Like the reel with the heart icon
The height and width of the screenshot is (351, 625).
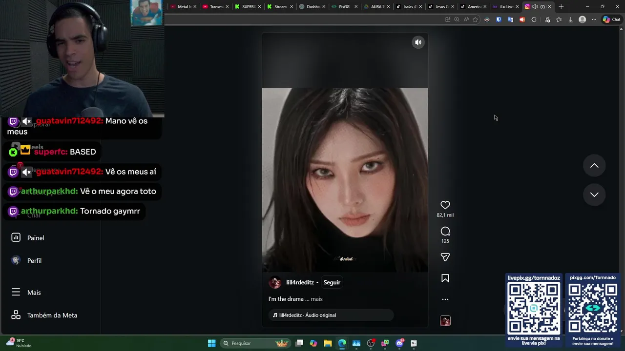click(445, 205)
